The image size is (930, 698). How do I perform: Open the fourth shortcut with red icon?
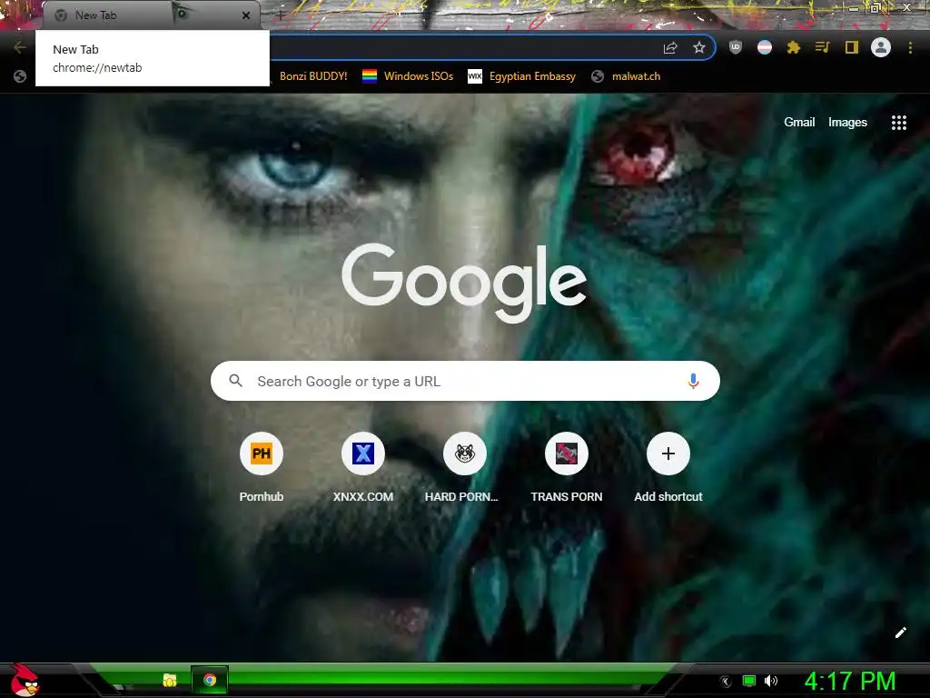[x=567, y=454]
